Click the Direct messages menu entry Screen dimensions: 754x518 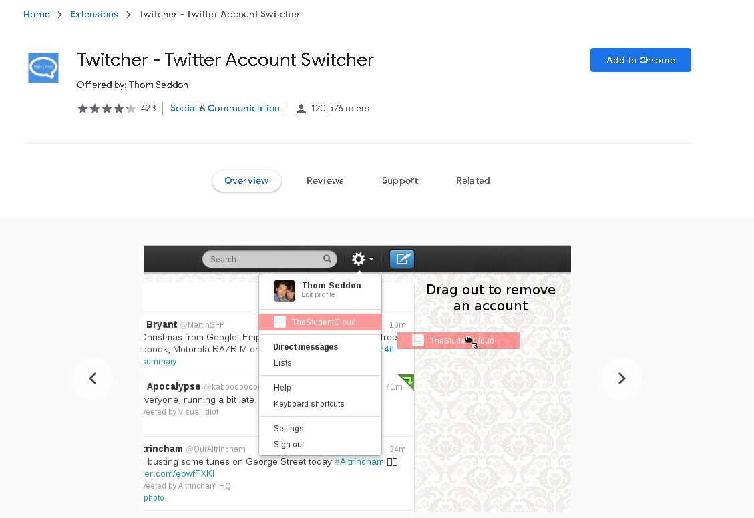pos(306,346)
